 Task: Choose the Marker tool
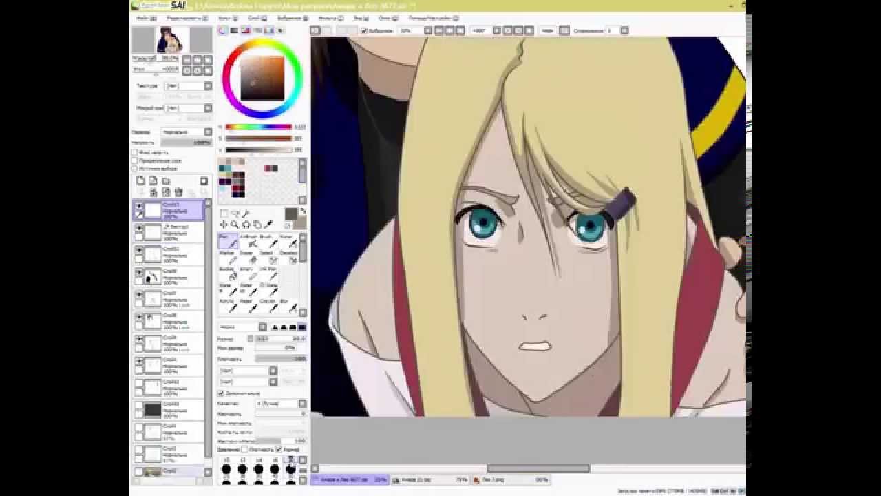[229, 257]
